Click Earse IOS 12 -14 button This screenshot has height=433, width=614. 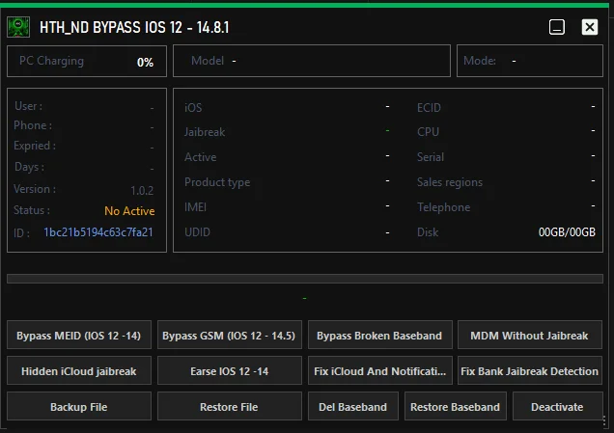tap(230, 371)
